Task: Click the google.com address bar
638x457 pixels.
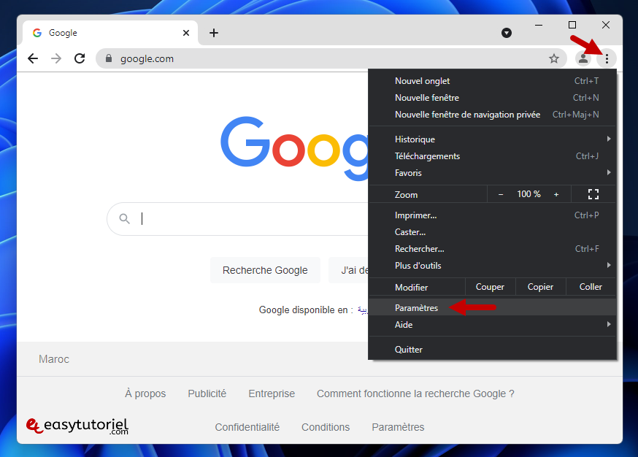Action: tap(331, 58)
